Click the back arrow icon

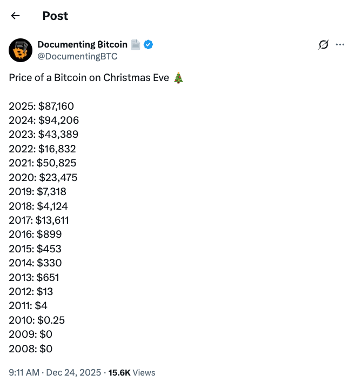[15, 16]
